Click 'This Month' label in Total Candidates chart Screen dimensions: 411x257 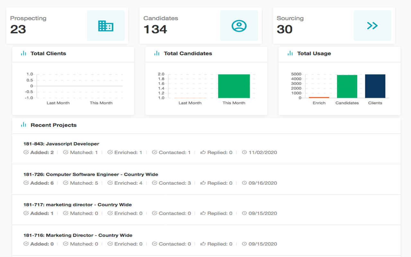[234, 103]
